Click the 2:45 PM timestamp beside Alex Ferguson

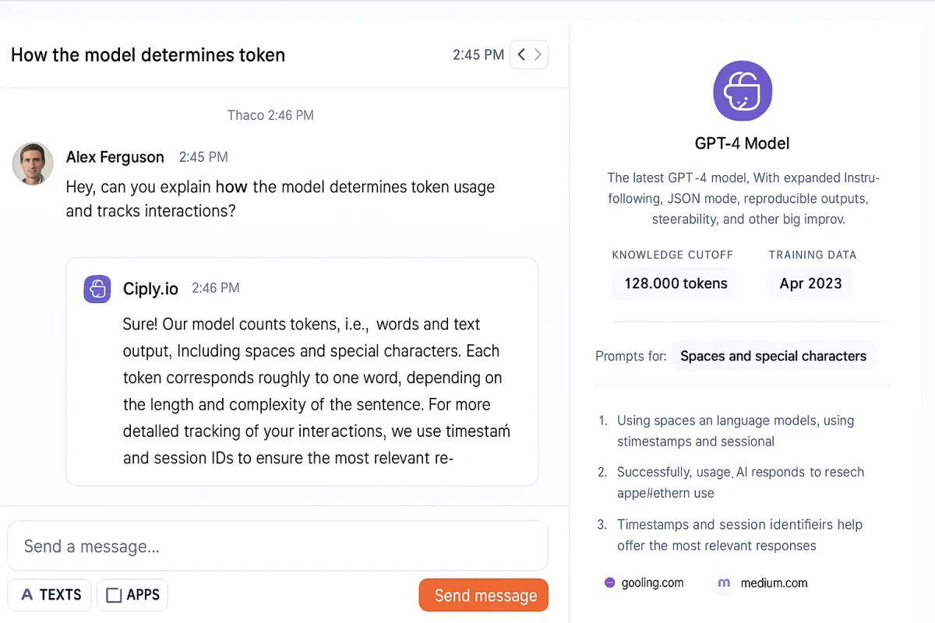click(x=203, y=157)
